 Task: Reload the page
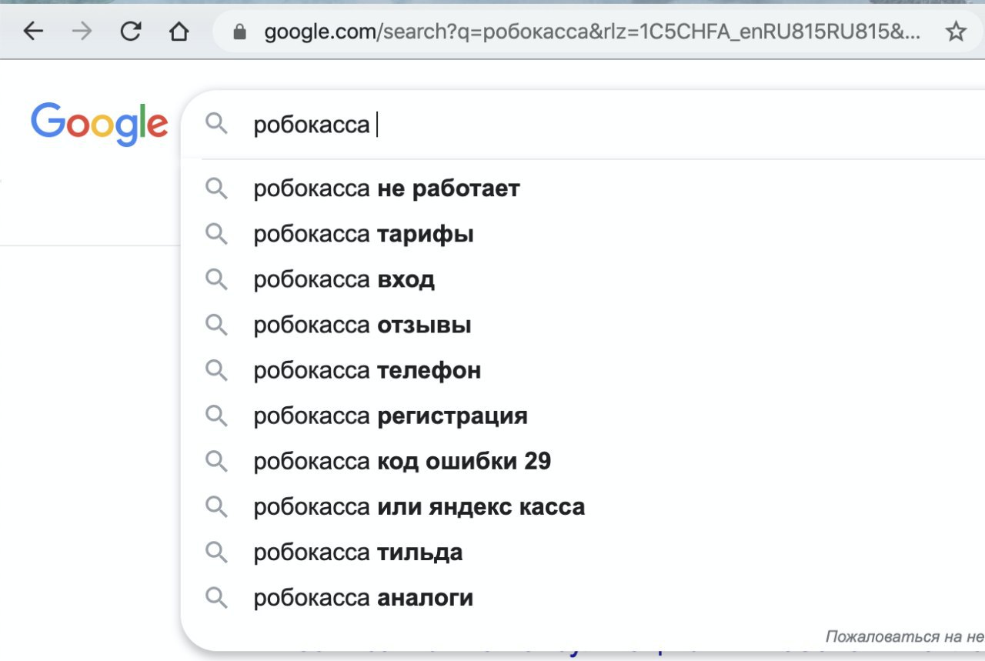point(132,32)
